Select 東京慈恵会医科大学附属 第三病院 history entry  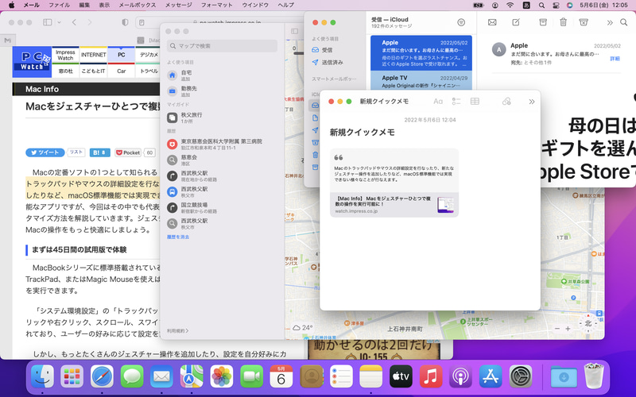pyautogui.click(x=222, y=145)
